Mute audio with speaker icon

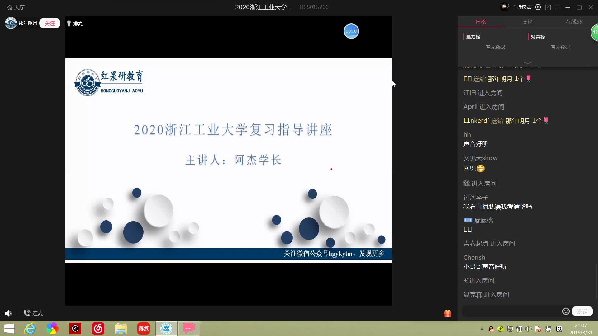coord(8,313)
